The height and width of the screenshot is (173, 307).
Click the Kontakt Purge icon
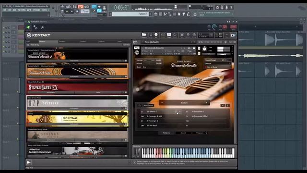point(194,35)
